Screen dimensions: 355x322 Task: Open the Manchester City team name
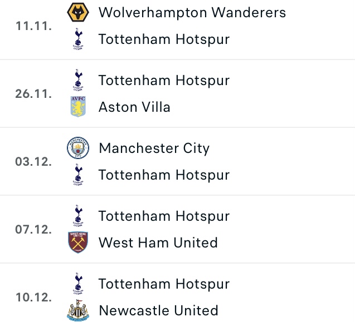154,148
